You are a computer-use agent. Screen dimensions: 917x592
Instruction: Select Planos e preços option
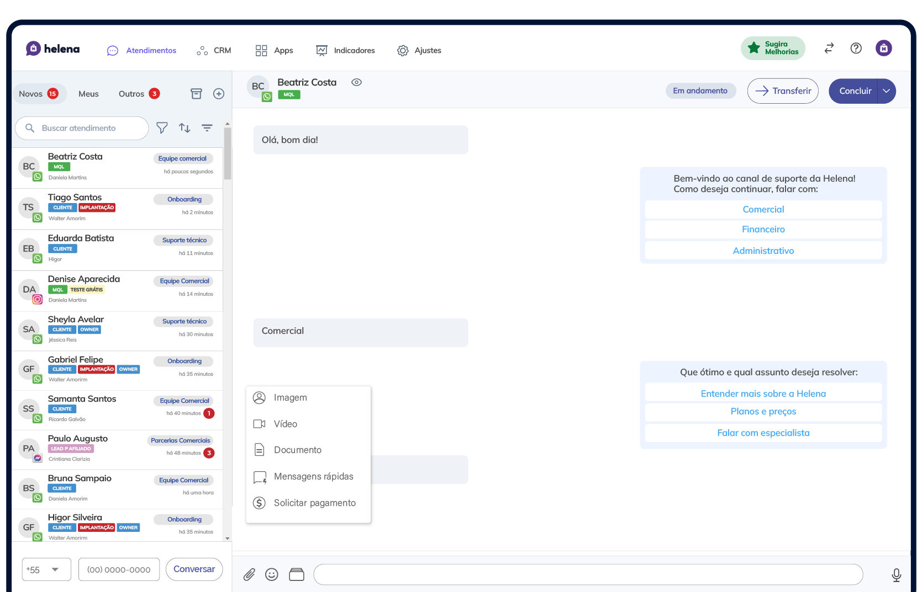(763, 412)
